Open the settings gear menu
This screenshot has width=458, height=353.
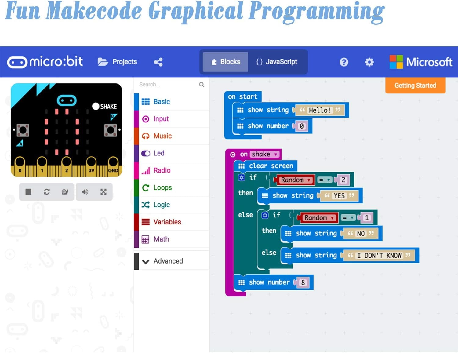369,62
